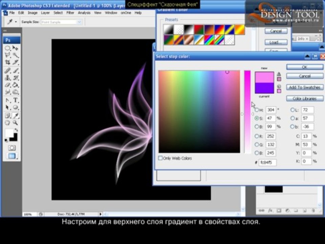This screenshot has height=244, width=325.
Task: Open the Analysis menu
Action: [84, 13]
